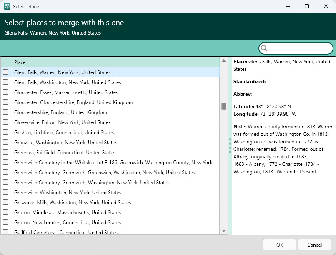Click the magnifier search icon
This screenshot has height=255, width=336.
coord(264,48)
